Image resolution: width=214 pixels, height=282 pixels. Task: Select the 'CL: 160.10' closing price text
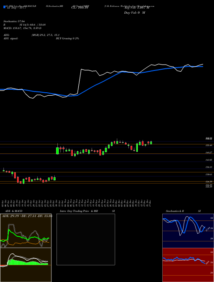80,8
